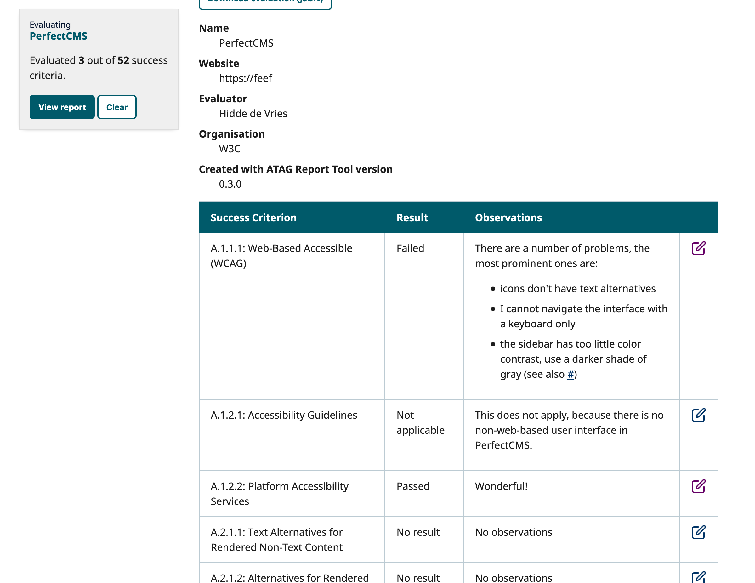Click the website URL https://feef
The width and height of the screenshot is (755, 583).
pos(245,78)
